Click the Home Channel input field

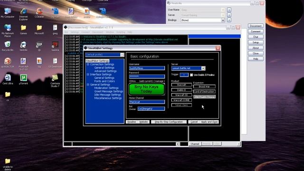pyautogui.click(x=147, y=102)
